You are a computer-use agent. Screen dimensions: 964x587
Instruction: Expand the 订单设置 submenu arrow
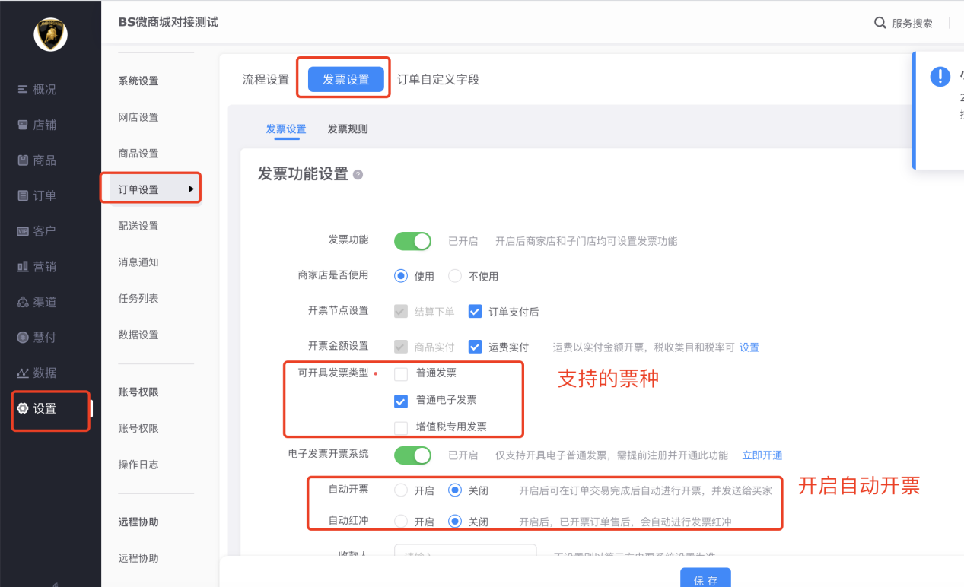pyautogui.click(x=192, y=189)
